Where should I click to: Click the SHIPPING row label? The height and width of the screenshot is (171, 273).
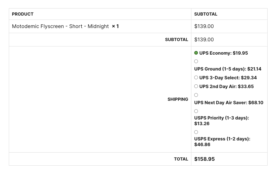click(x=178, y=99)
